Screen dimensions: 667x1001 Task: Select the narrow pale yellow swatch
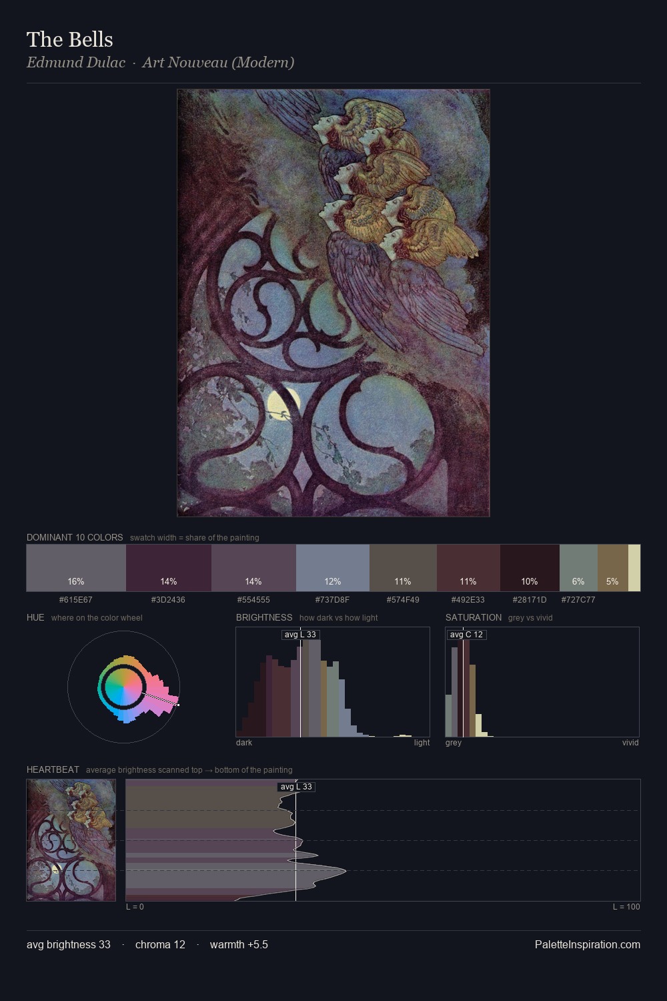[x=634, y=568]
